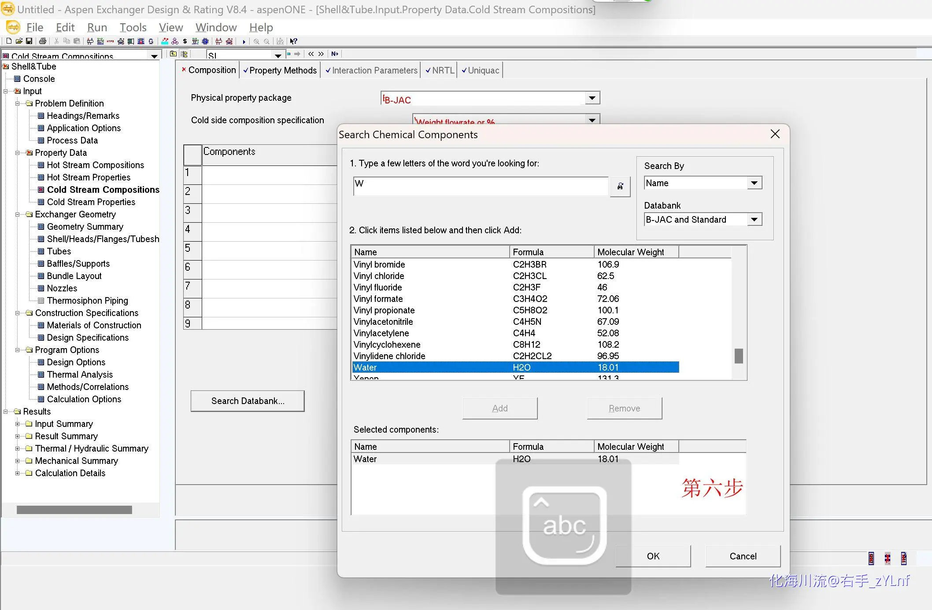Open the Cold Stream Compositions navigation dropdown

pyautogui.click(x=154, y=56)
